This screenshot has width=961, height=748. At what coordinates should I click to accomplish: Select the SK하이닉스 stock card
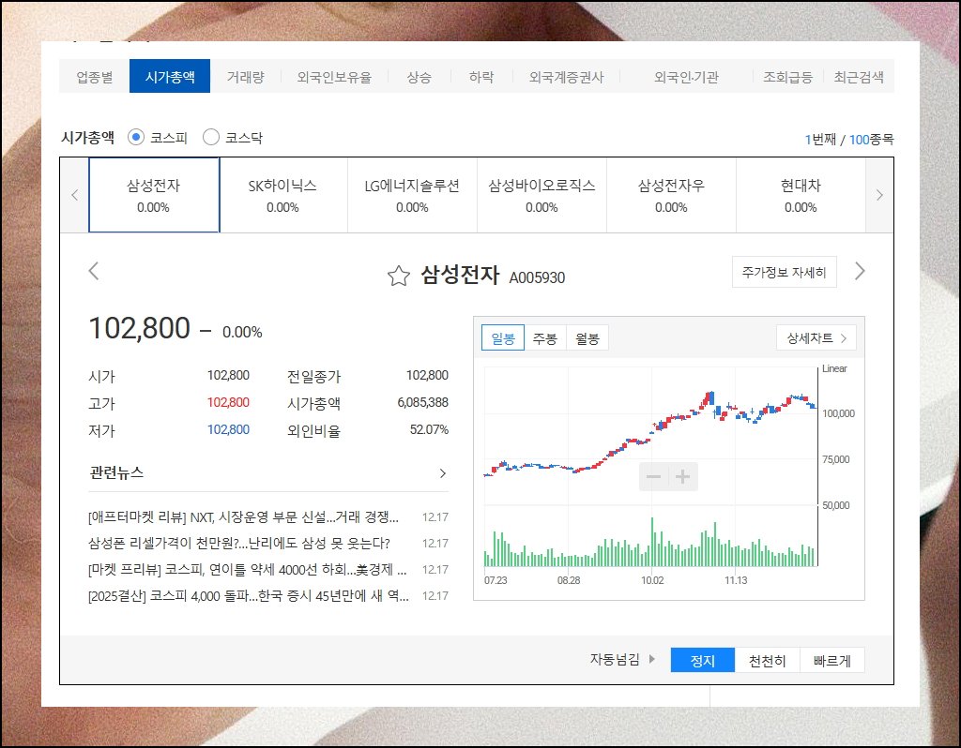coord(283,195)
